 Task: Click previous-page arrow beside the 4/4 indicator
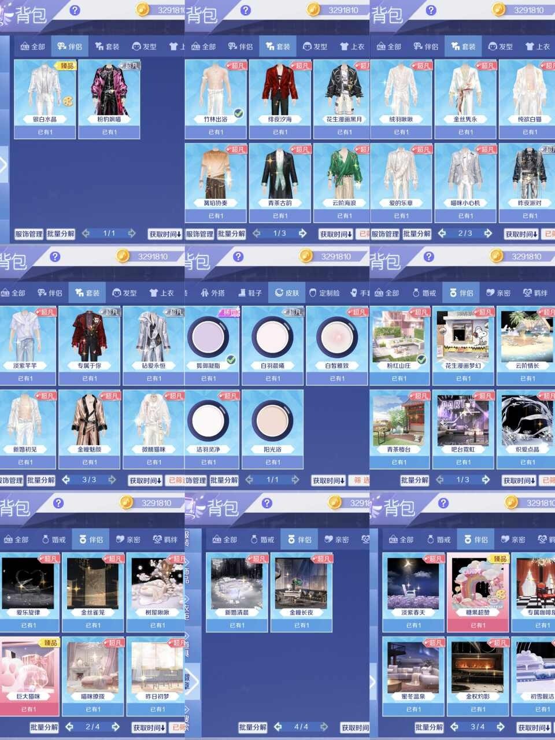point(278,727)
